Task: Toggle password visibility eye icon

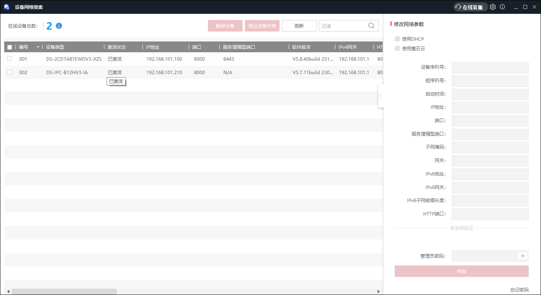Action: pyautogui.click(x=523, y=256)
